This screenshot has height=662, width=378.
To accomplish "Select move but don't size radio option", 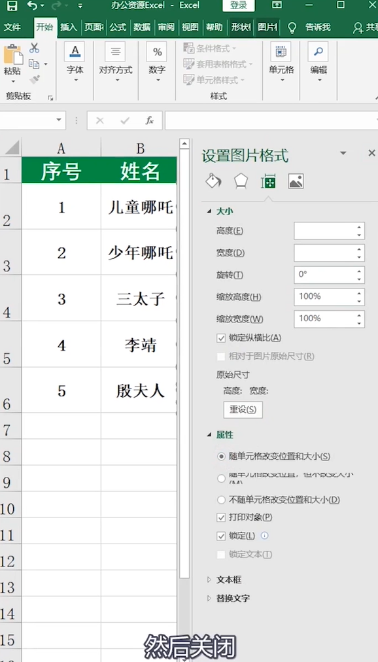I will pyautogui.click(x=221, y=478).
